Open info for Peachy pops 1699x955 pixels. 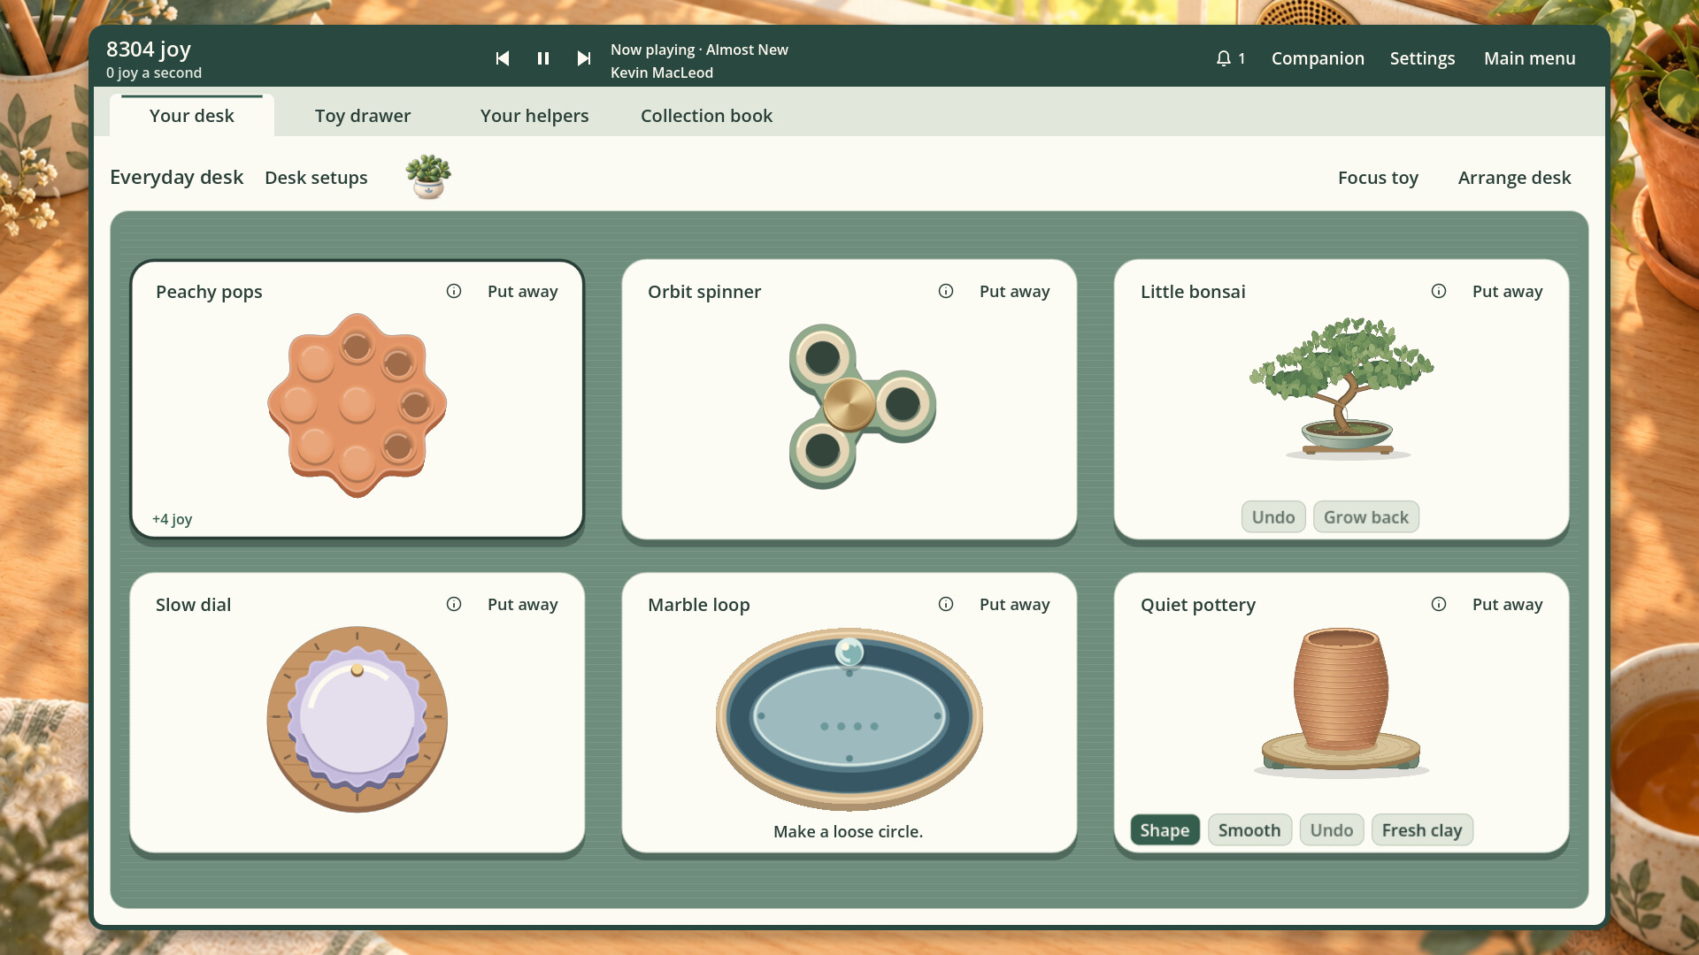[x=454, y=291]
